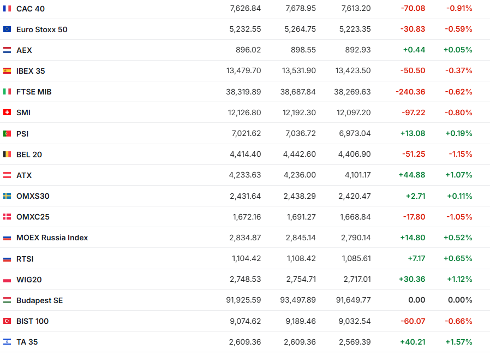
Task: Click the Spanish flag icon beside IBEX 35
Action: [x=7, y=71]
